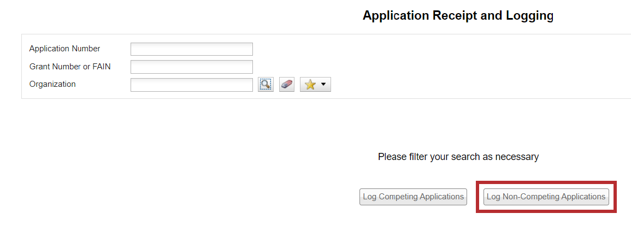Click the Grant Number or FAIN label
The height and width of the screenshot is (225, 631).
click(x=70, y=67)
